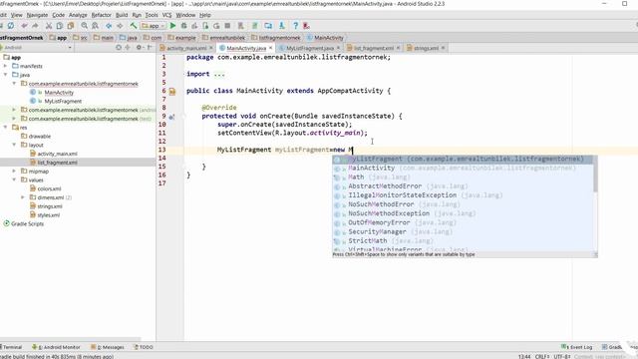This screenshot has height=359, width=638.
Task: Open the Navigate menu
Action: pos(37,15)
